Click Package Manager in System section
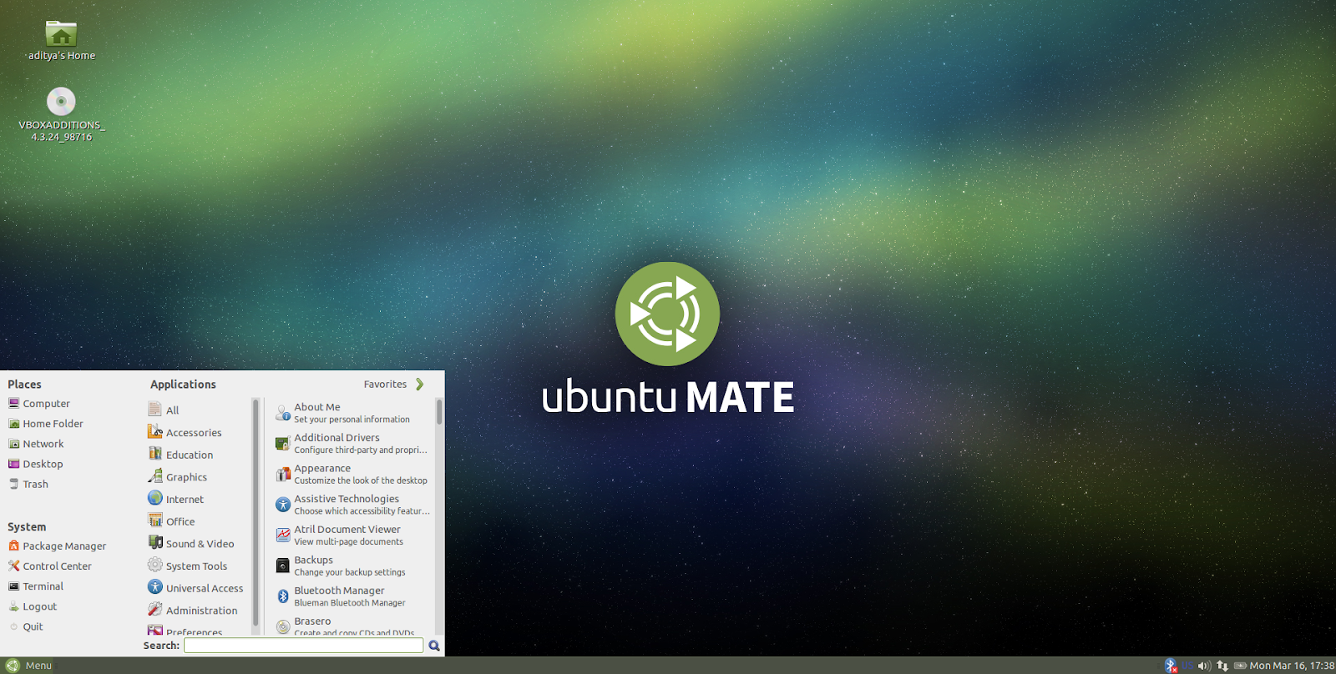The width and height of the screenshot is (1336, 674). click(64, 546)
